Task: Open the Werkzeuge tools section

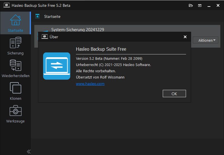Action: (15, 114)
